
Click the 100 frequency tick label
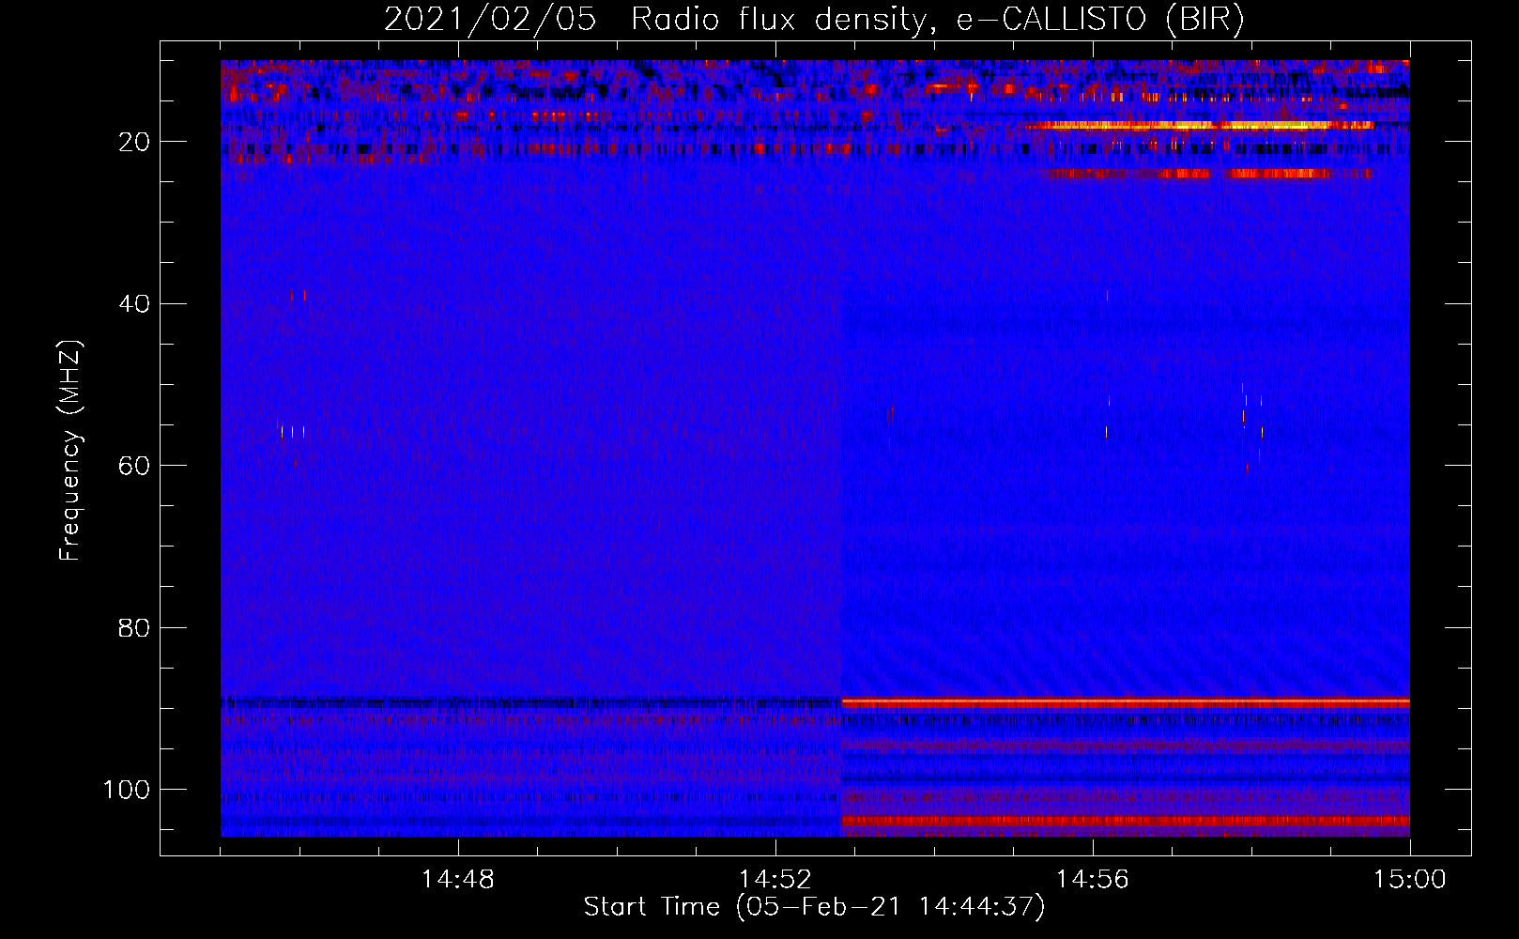point(127,790)
